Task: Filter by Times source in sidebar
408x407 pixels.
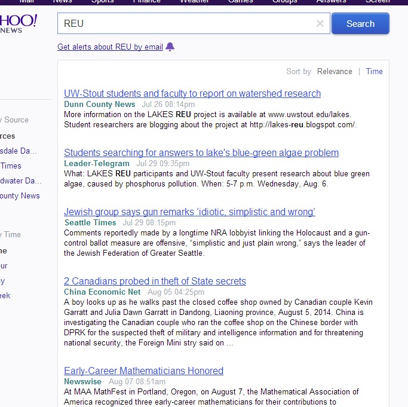Action: point(11,166)
